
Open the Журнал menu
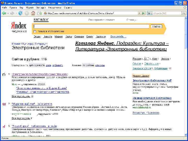[x=30, y=8]
